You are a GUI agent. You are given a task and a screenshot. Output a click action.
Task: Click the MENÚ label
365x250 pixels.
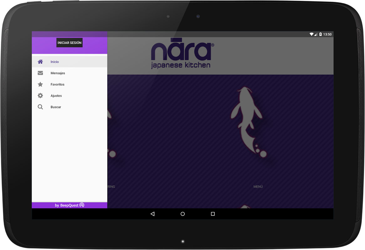pyautogui.click(x=258, y=187)
